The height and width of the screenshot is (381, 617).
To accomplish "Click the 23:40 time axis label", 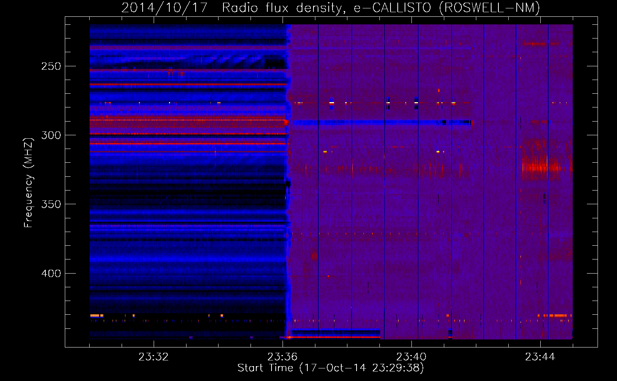I will point(411,357).
